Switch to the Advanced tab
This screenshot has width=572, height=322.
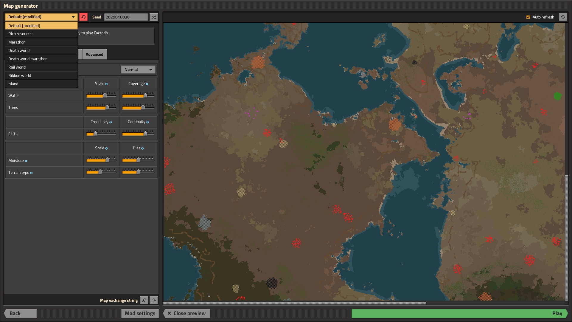94,54
